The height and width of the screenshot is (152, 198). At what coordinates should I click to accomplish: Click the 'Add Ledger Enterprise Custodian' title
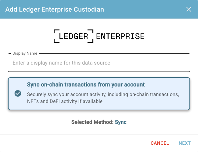55,9
